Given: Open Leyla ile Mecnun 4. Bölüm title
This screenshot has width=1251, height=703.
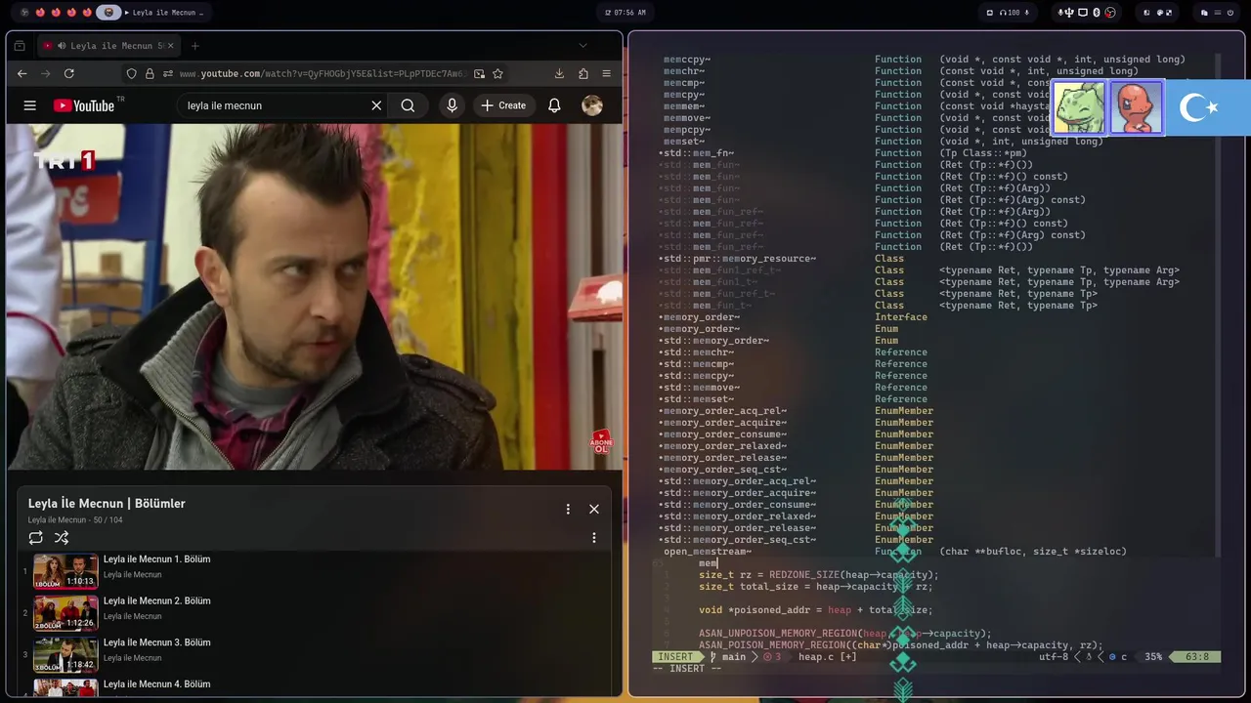Looking at the screenshot, I should pyautogui.click(x=156, y=684).
